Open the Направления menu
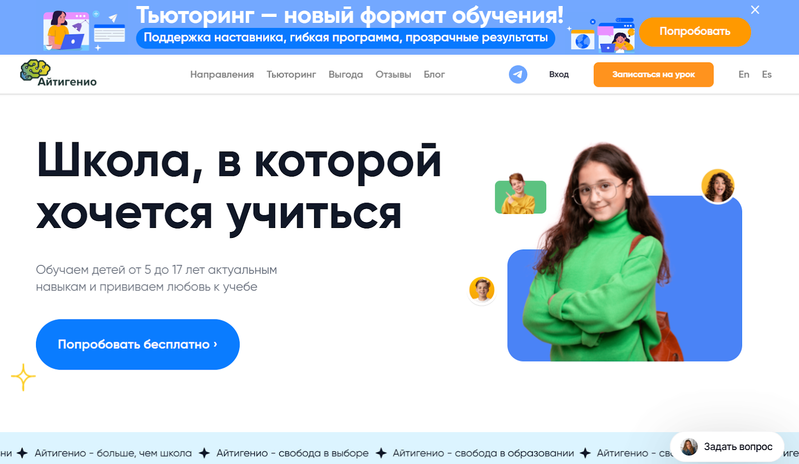 pos(222,74)
